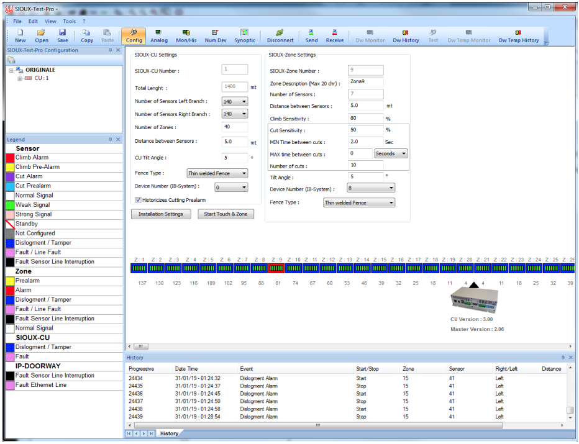The height and width of the screenshot is (444, 579).
Task: Click the Disconnect toolbar icon
Action: (280, 36)
